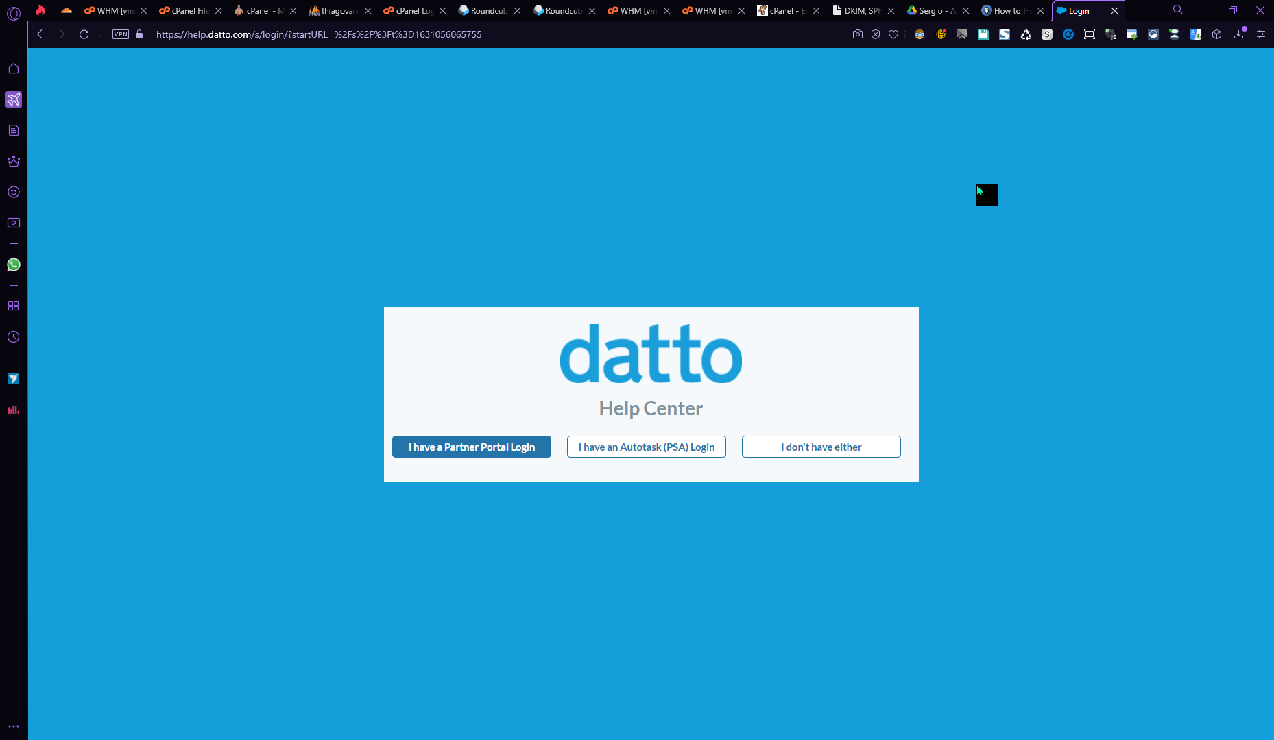
Task: Open History clock icon in sidebar
Action: pos(14,337)
